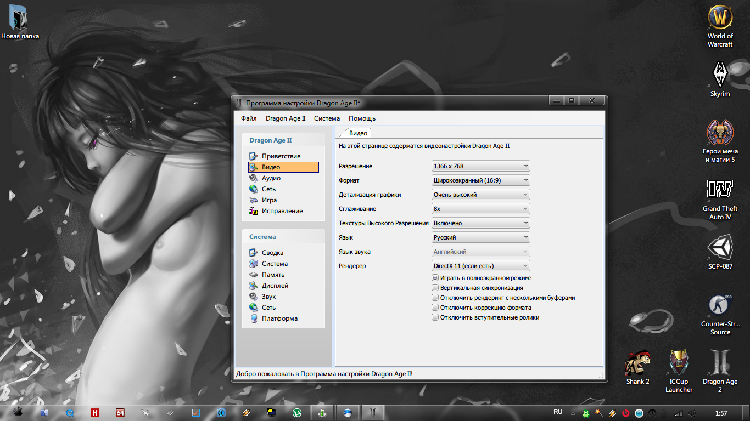Select the Dragon Age 2 desktop shortcut
The image size is (750, 421).
[x=720, y=371]
